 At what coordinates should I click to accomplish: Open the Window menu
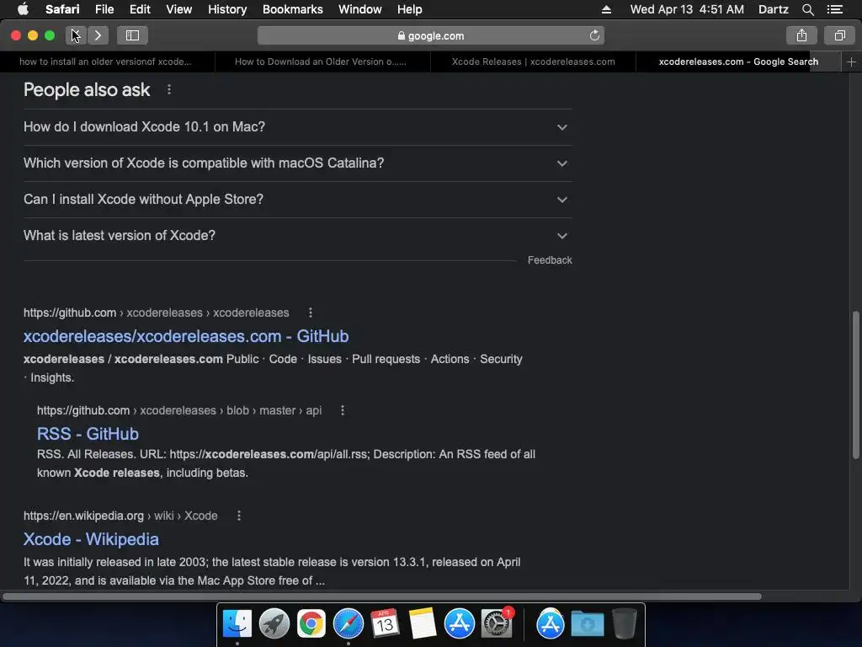pyautogui.click(x=360, y=9)
